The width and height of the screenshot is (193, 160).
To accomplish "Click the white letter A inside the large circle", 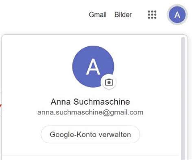I will click(93, 67).
